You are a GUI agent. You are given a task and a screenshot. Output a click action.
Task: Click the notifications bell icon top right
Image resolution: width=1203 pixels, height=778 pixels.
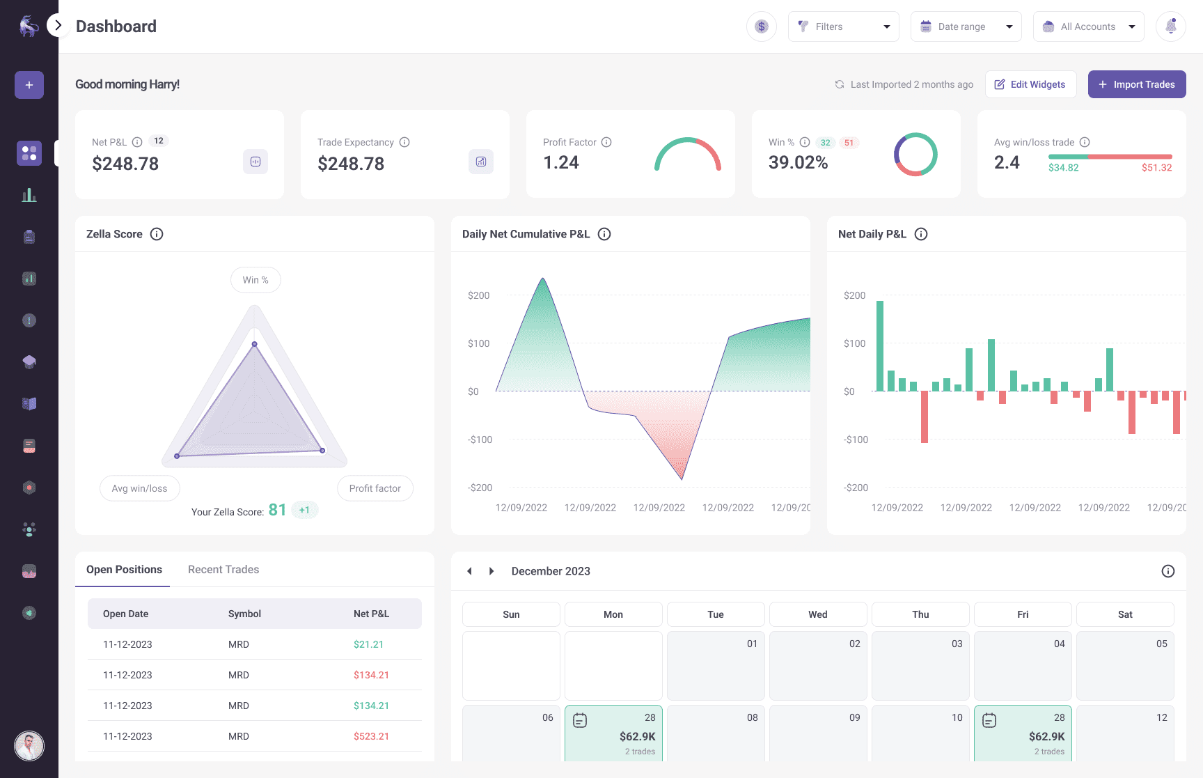[x=1171, y=26]
